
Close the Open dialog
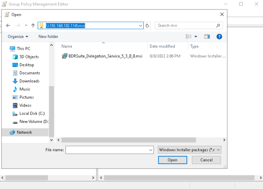[222, 14]
